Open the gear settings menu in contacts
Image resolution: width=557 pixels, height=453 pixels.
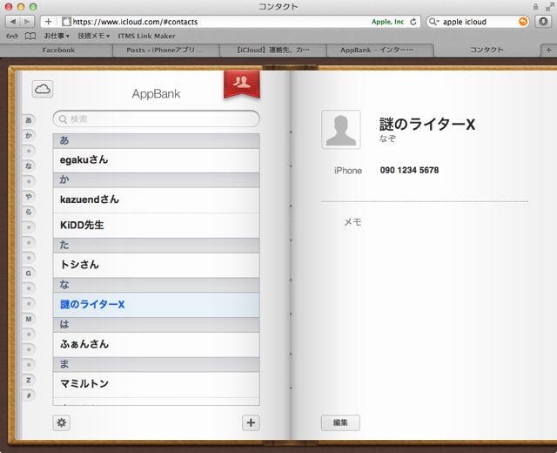(x=62, y=423)
